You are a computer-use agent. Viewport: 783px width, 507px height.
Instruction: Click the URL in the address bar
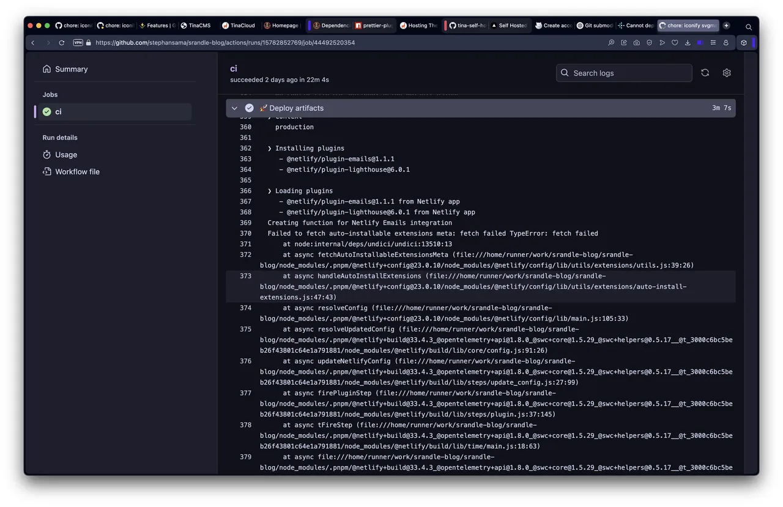coord(225,43)
